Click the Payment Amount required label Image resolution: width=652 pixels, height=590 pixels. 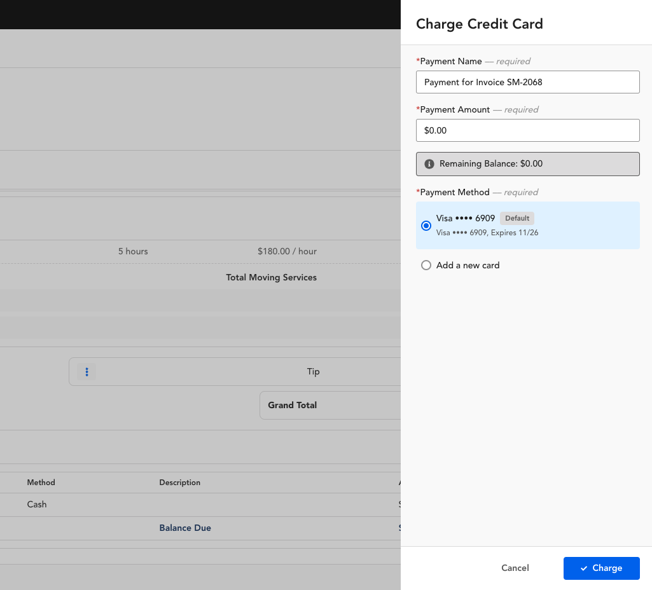(477, 109)
